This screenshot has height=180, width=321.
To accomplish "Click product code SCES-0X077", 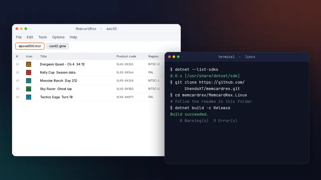I will pos(125,97).
